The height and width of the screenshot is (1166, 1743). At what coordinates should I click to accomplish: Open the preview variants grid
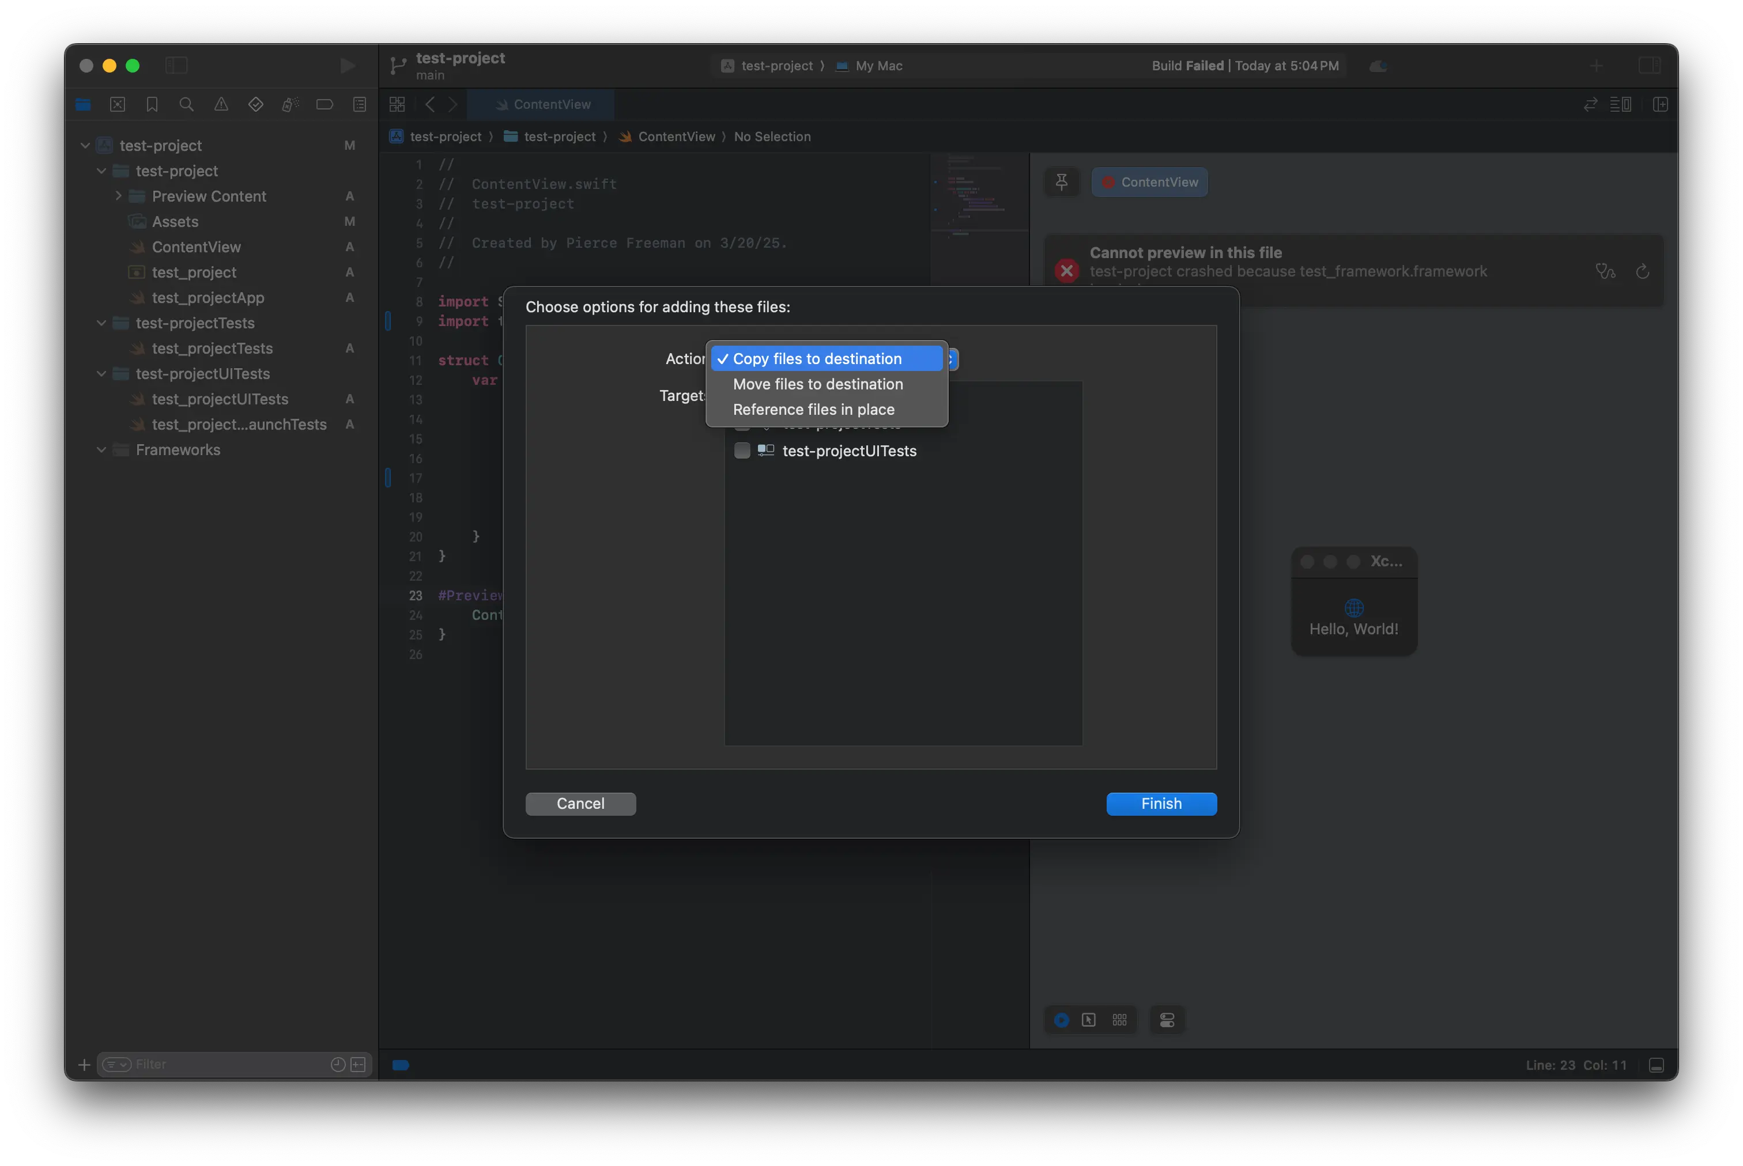click(x=1120, y=1020)
